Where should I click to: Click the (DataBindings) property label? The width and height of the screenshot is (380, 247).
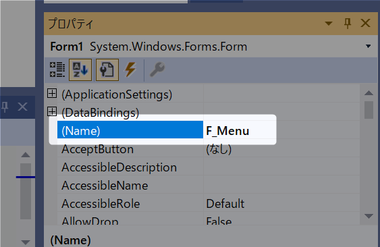pos(100,113)
